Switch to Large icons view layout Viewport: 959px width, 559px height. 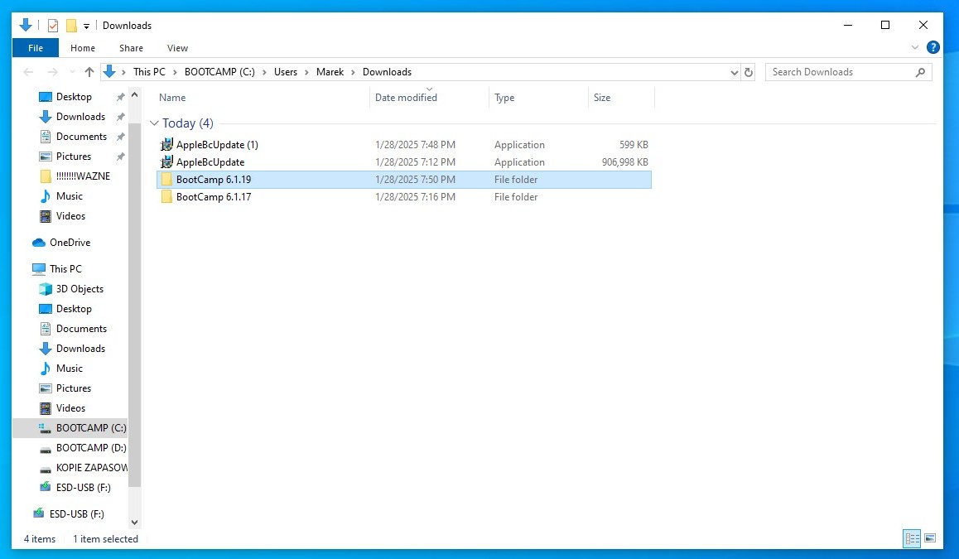coord(930,539)
